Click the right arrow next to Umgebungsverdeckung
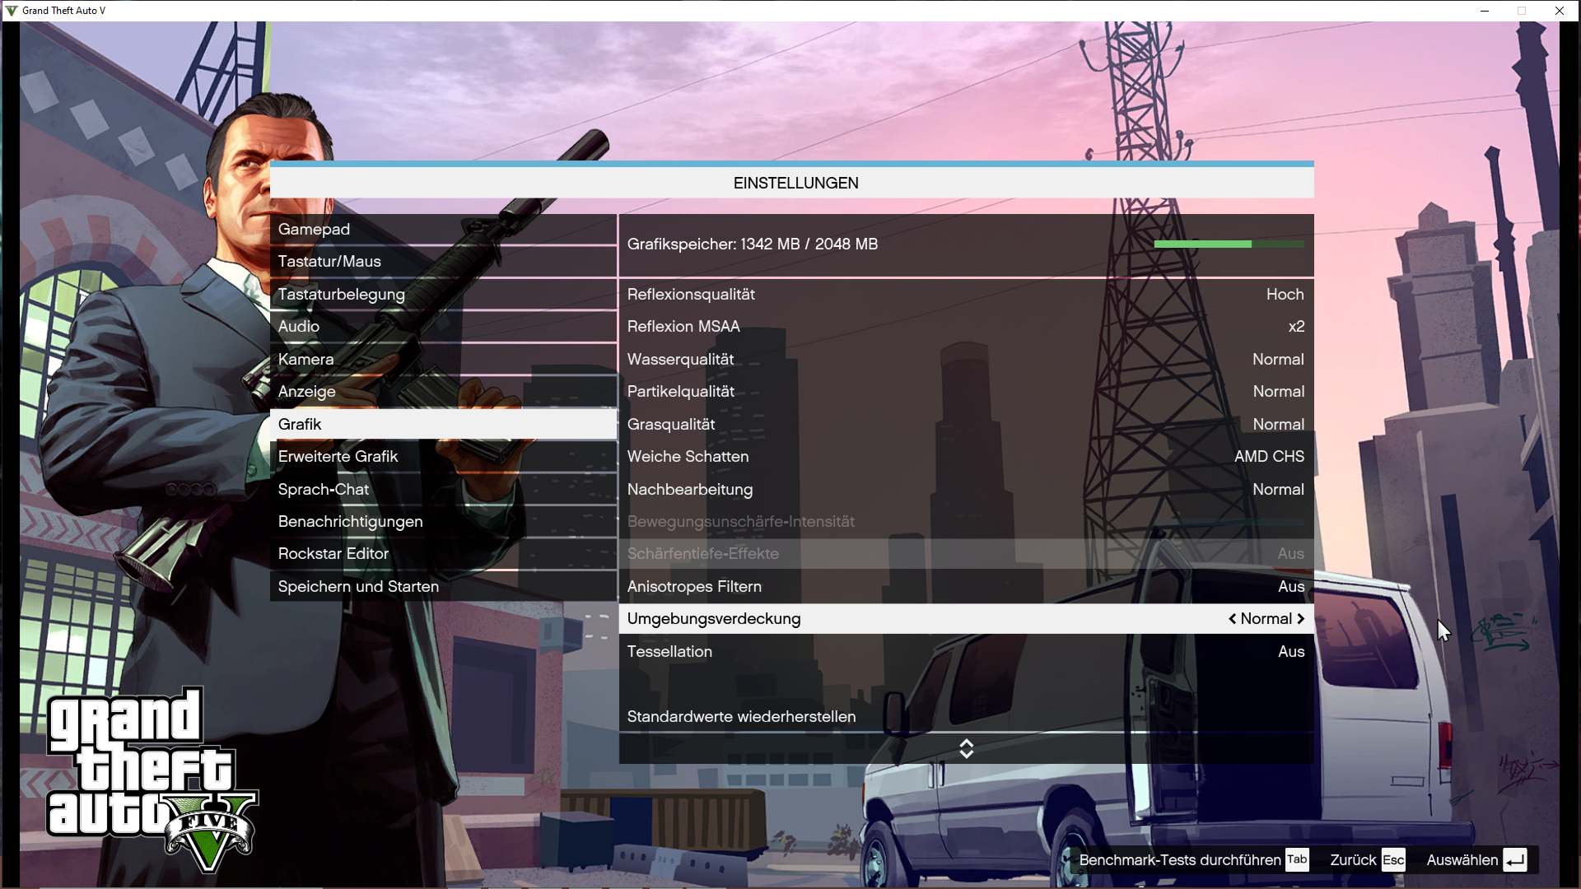This screenshot has width=1581, height=889. pos(1301,619)
